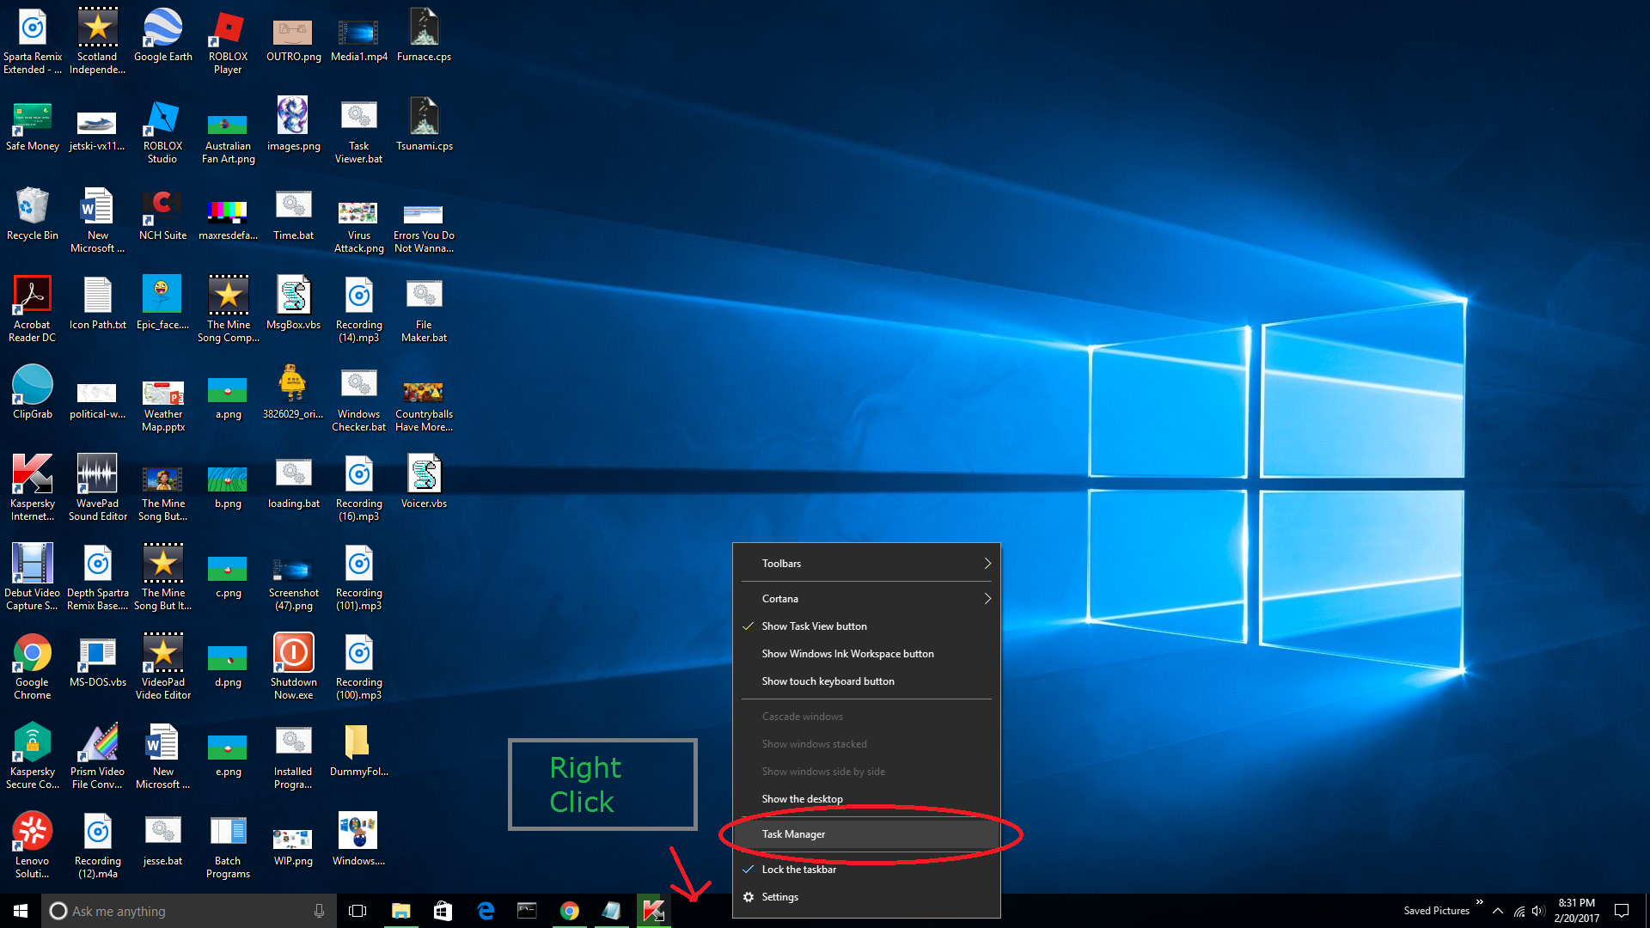Select Prism Video File Converter icon
The image size is (1650, 928).
[97, 757]
